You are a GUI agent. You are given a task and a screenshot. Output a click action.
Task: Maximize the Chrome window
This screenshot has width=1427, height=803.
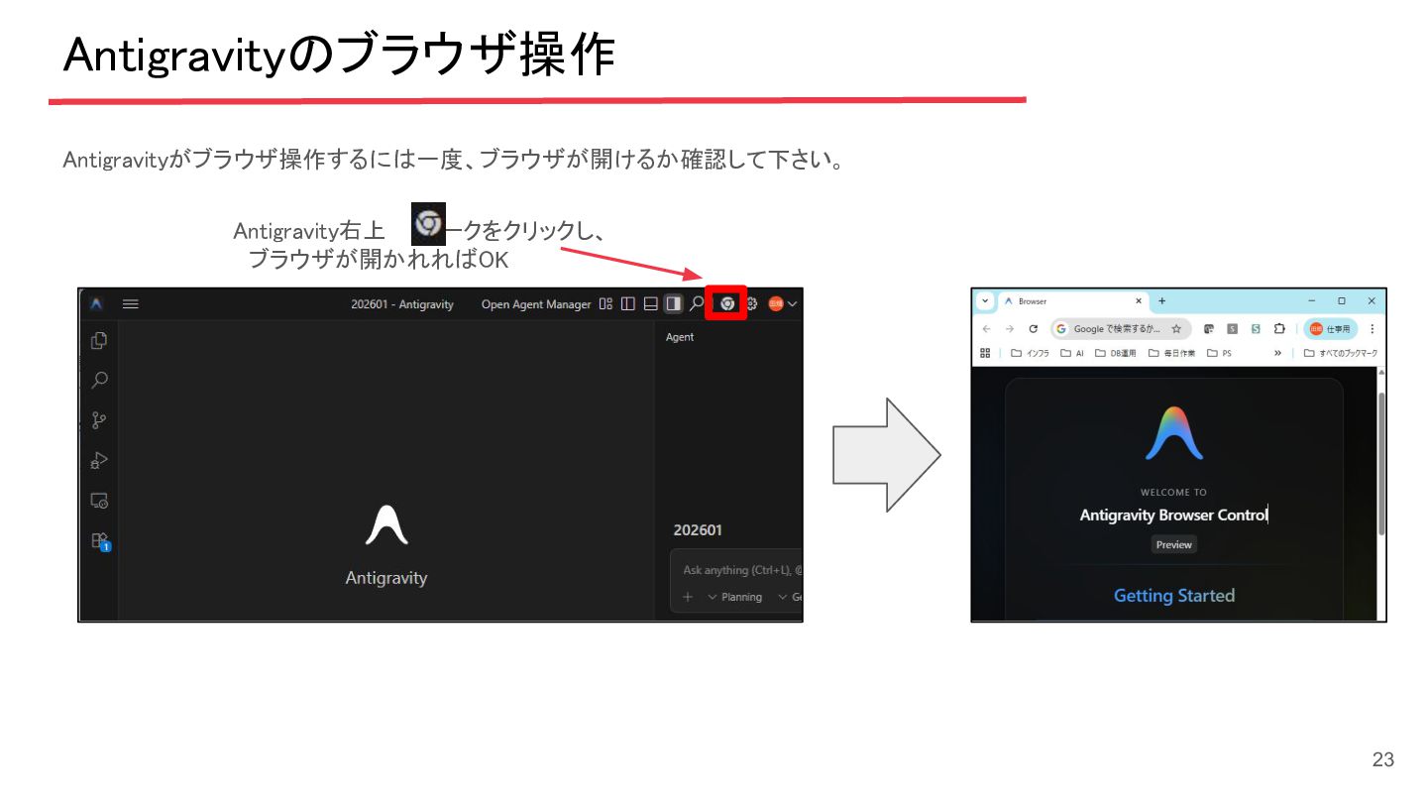click(1342, 301)
